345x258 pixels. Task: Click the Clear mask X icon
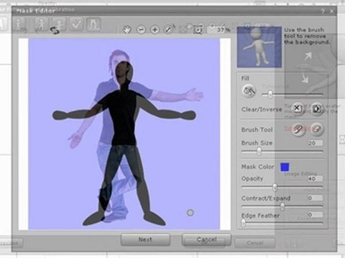(x=298, y=108)
